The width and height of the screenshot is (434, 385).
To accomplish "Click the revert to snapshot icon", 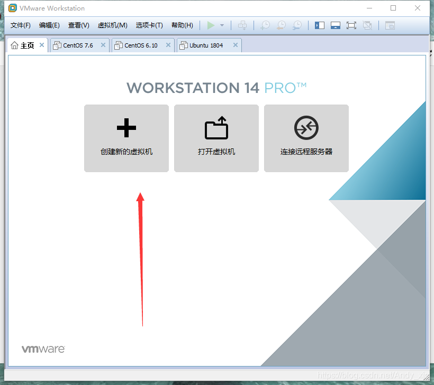I will point(281,25).
